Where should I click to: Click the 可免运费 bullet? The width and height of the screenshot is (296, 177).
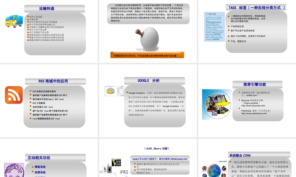(x=34, y=19)
